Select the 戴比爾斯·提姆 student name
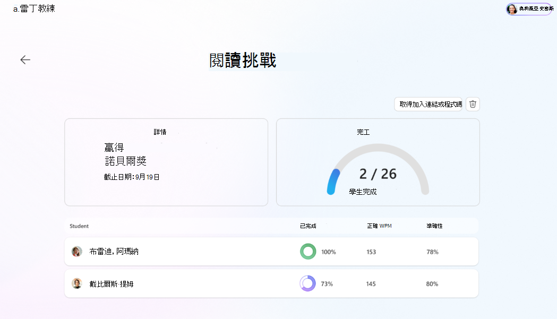Image resolution: width=557 pixels, height=319 pixels. 112,284
